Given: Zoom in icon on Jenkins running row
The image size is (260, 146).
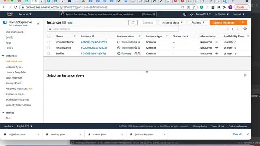Looking at the screenshot, I should coord(136,54).
